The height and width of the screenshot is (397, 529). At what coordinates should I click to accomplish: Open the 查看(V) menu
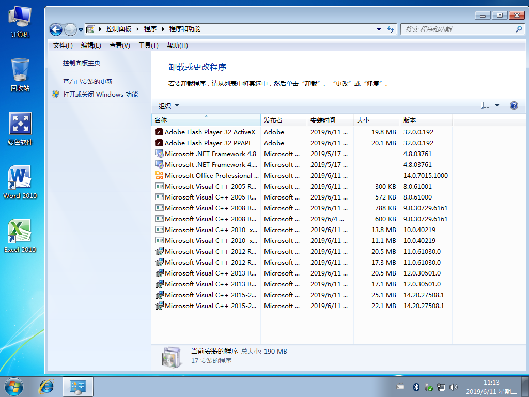pos(119,45)
